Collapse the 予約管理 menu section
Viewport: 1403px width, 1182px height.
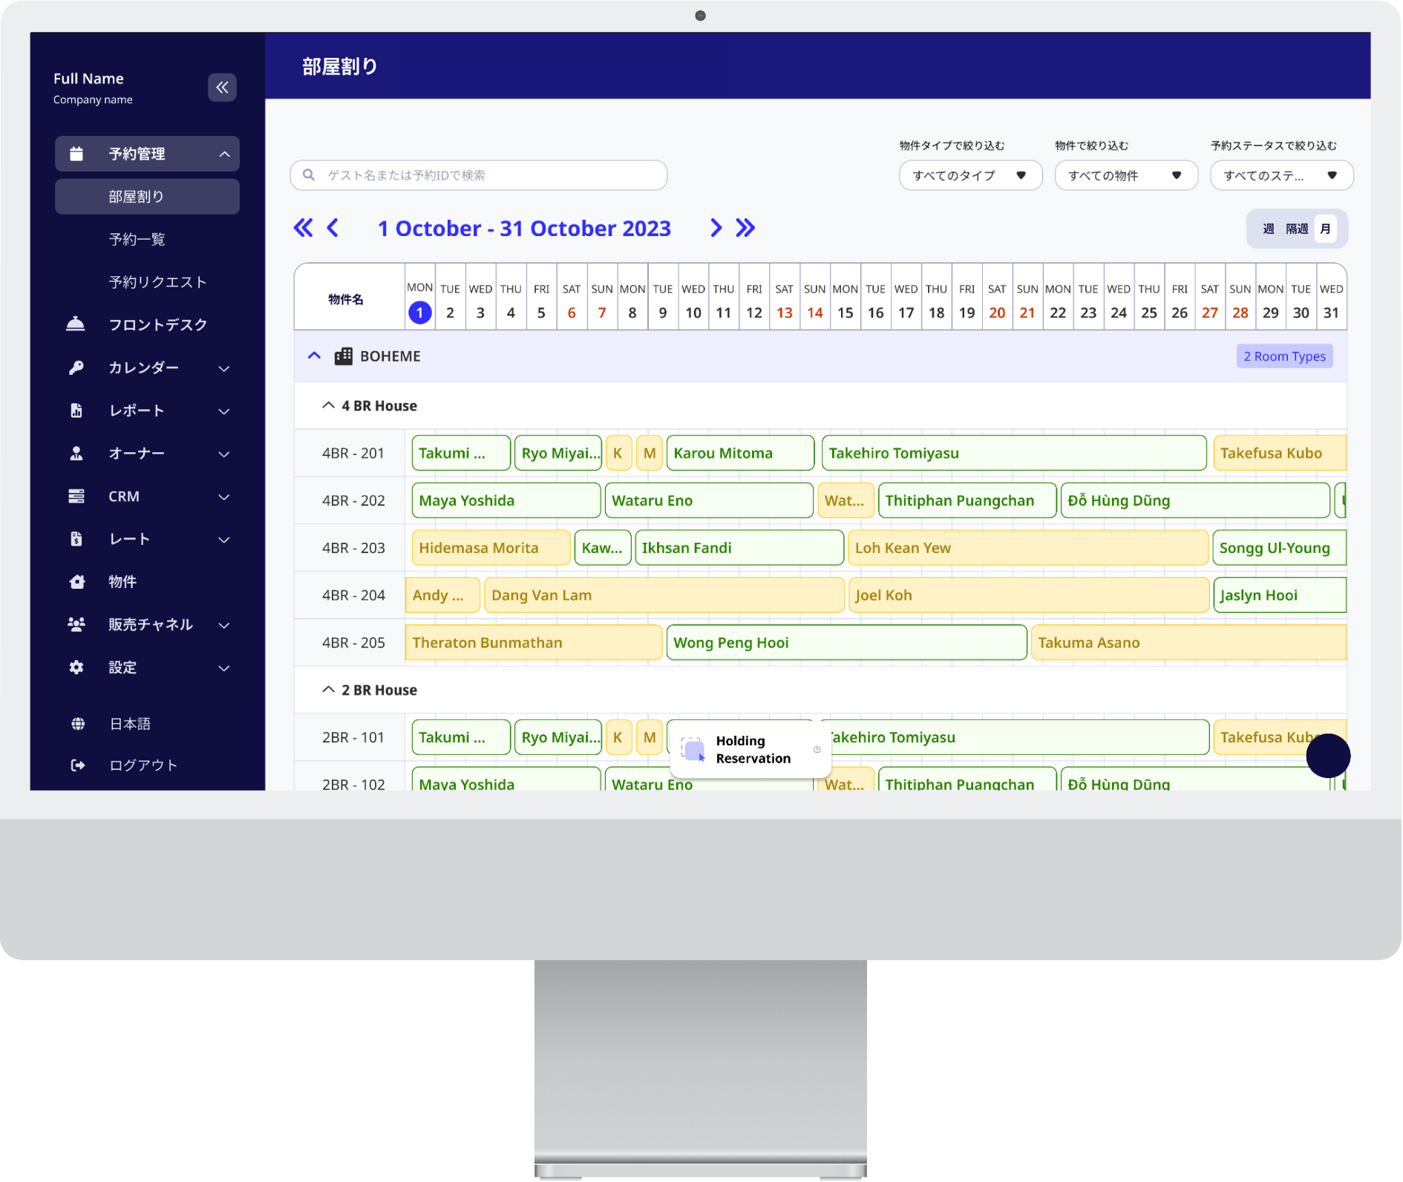tap(224, 154)
